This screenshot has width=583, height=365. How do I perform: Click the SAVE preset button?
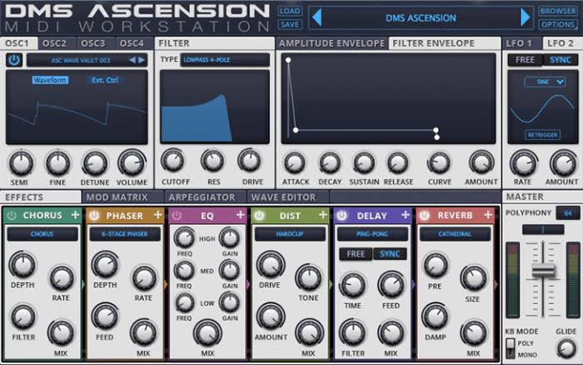point(290,24)
